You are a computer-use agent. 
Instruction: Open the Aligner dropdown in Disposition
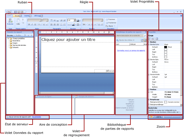click(x=110, y=26)
